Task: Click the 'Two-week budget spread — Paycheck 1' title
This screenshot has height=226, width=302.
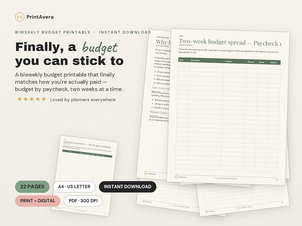Action: coord(230,42)
